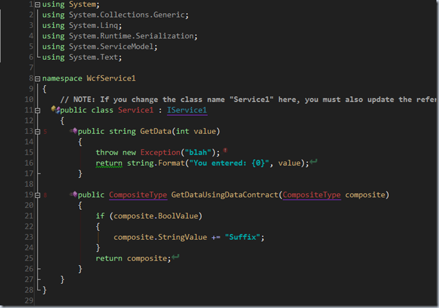Click the 'int value' parameter of GetData
This screenshot has height=308, width=439.
tap(196, 131)
